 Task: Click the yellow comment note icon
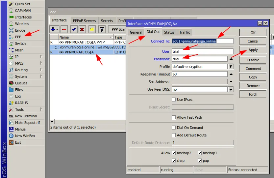click(x=92, y=29)
